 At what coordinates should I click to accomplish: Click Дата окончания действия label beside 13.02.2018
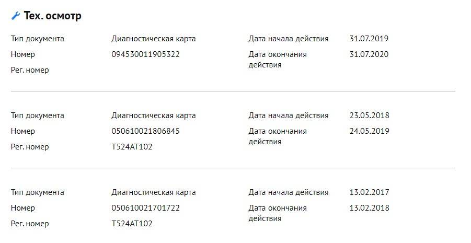point(278,213)
